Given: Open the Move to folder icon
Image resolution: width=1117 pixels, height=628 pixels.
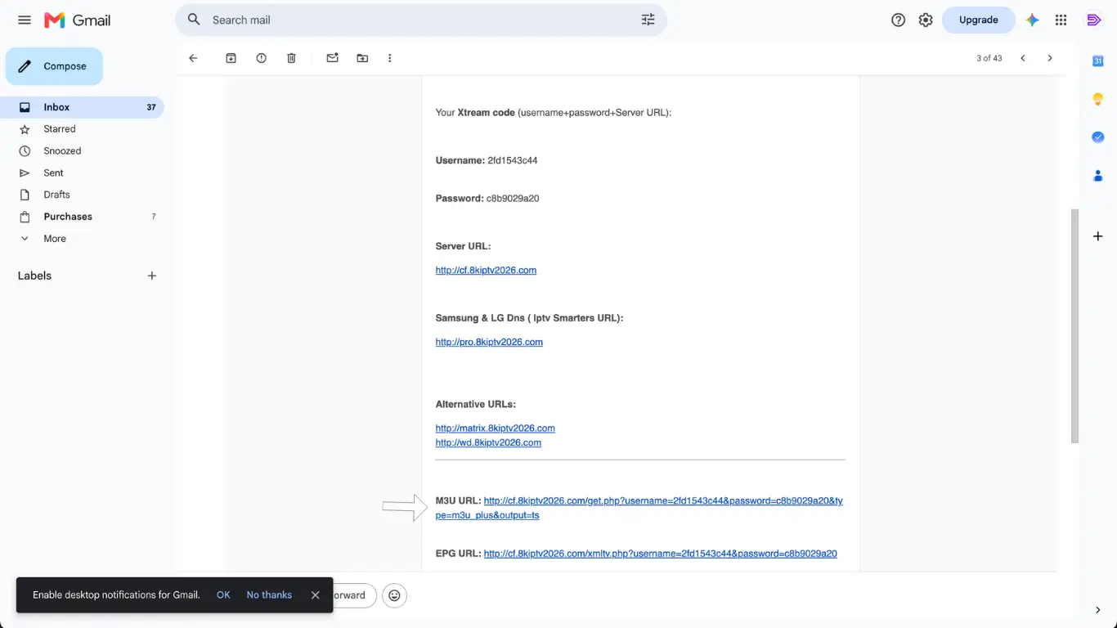Looking at the screenshot, I should (362, 58).
